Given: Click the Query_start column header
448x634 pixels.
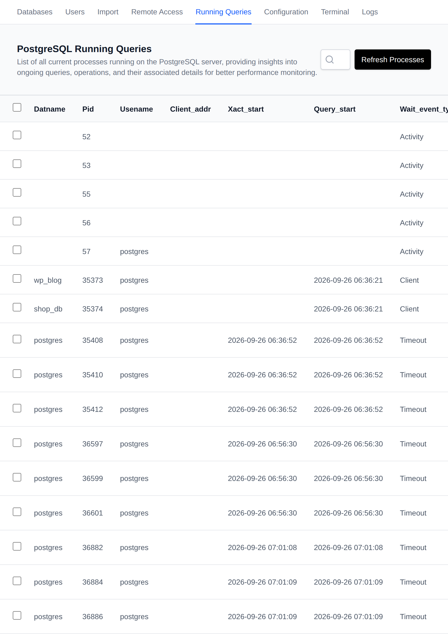Looking at the screenshot, I should (x=334, y=109).
